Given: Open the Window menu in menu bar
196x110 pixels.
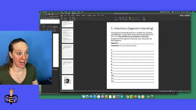Looking at the screenshot, I should 79,12.
